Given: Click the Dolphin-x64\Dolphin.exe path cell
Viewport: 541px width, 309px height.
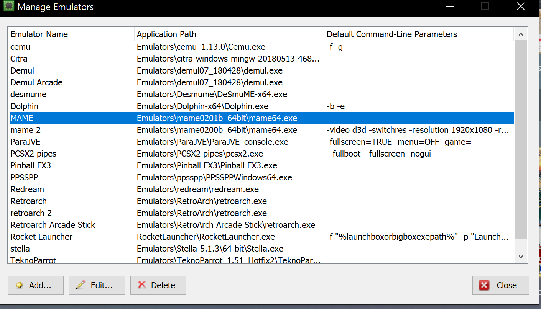Looking at the screenshot, I should point(202,106).
